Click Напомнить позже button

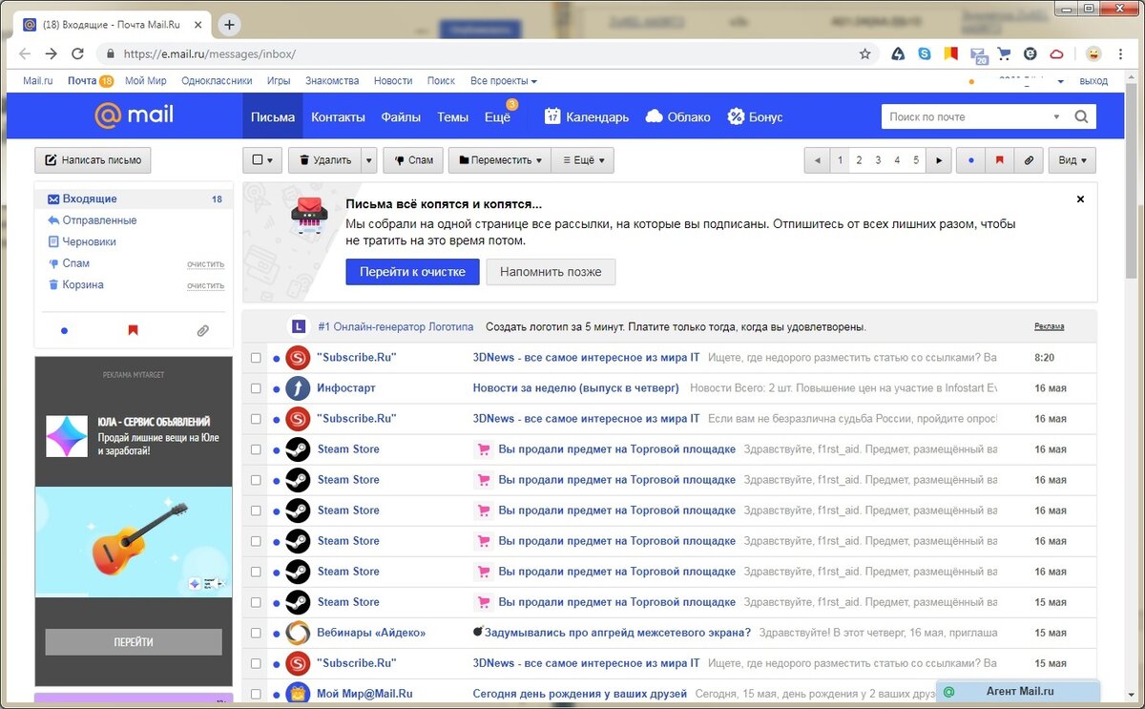(551, 272)
